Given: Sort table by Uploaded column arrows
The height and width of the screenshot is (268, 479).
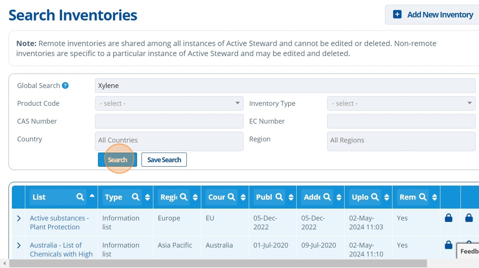Looking at the screenshot, I should pos(387,197).
